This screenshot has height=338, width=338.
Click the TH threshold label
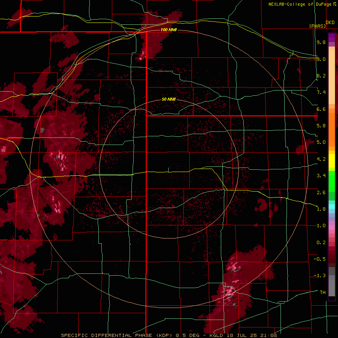coord(323,292)
